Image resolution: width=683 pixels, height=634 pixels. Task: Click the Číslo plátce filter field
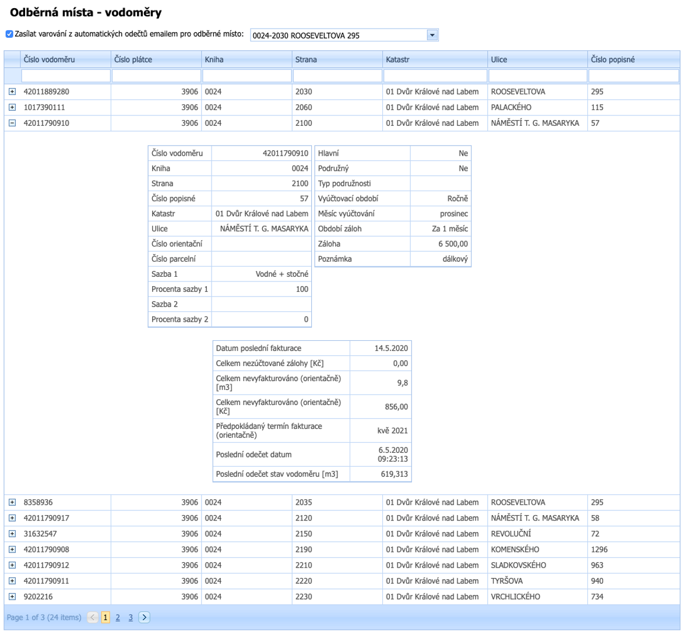pos(156,76)
